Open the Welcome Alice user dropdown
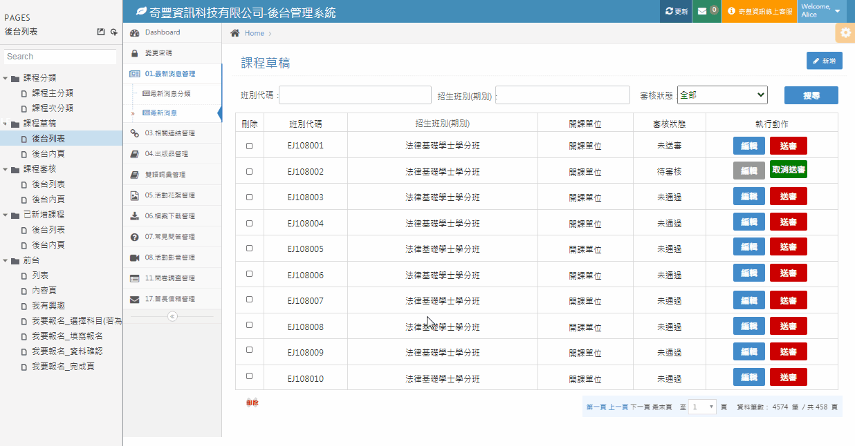This screenshot has height=446, width=855. (822, 11)
